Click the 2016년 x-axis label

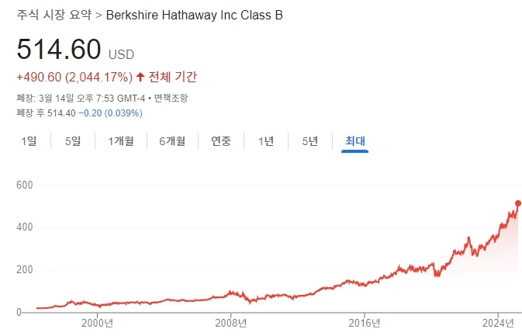point(365,323)
